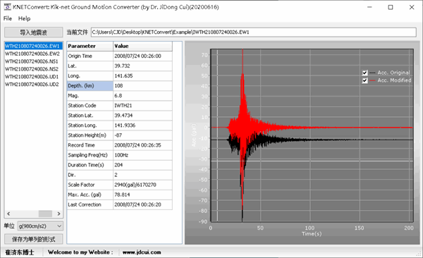
Task: Select the Origin Time parameter cell
Action: (90, 56)
